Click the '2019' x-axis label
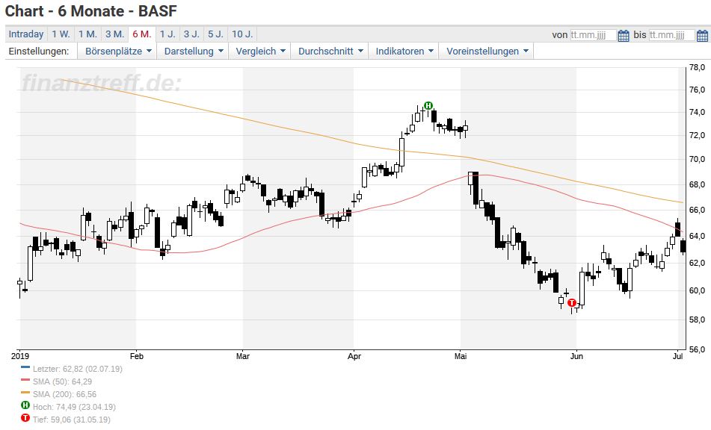The height and width of the screenshot is (430, 711). (x=19, y=356)
